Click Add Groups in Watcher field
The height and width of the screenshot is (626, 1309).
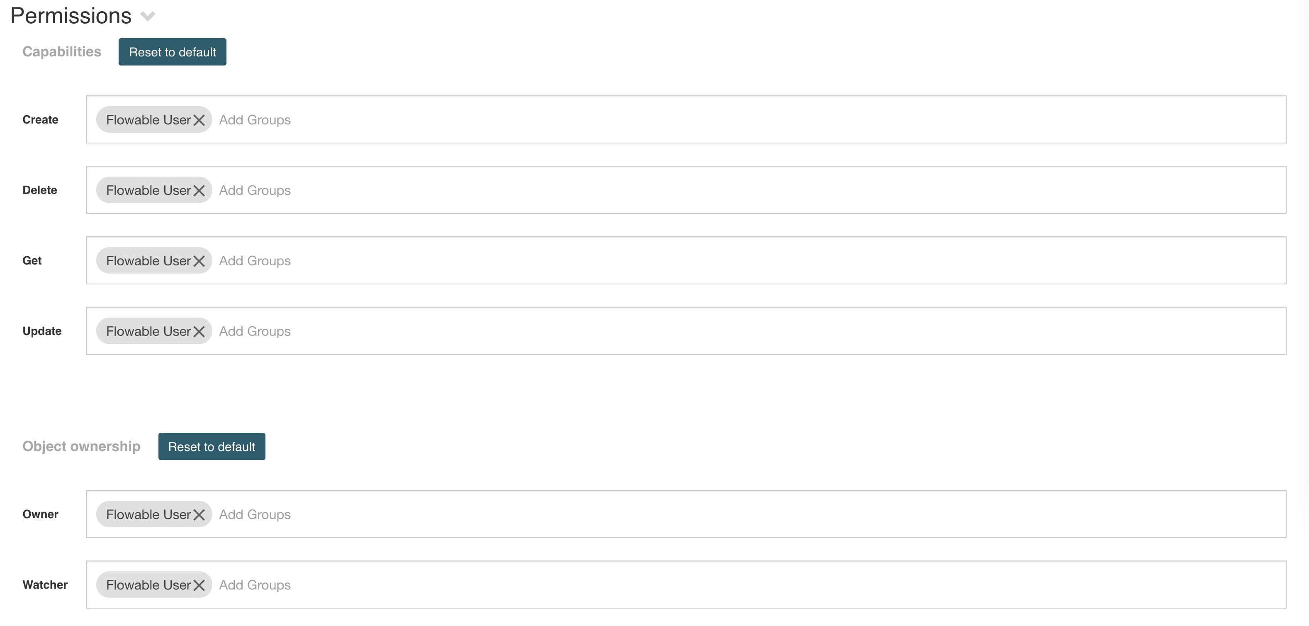[255, 585]
